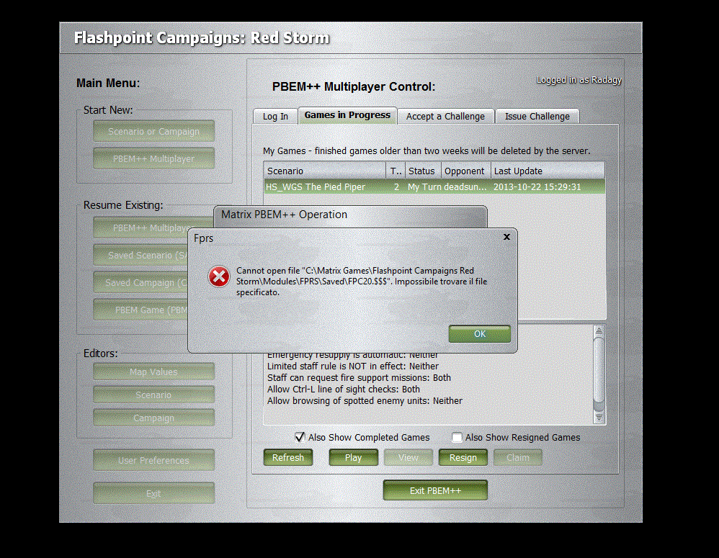The height and width of the screenshot is (558, 719).
Task: Open User Preferences
Action: (x=153, y=460)
